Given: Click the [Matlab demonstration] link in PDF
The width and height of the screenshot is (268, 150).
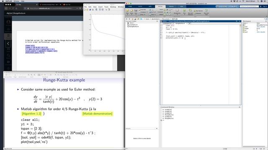Looking at the screenshot, I should pos(98,114).
